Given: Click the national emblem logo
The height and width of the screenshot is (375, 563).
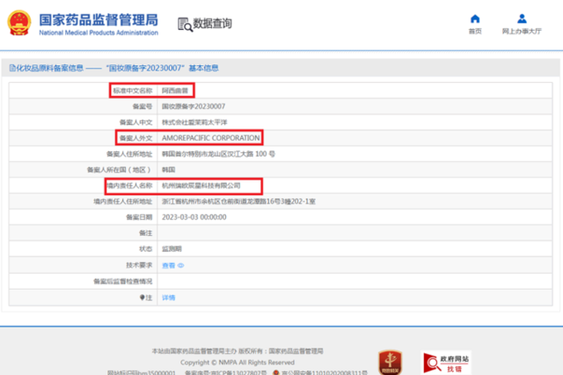Looking at the screenshot, I should tap(19, 23).
